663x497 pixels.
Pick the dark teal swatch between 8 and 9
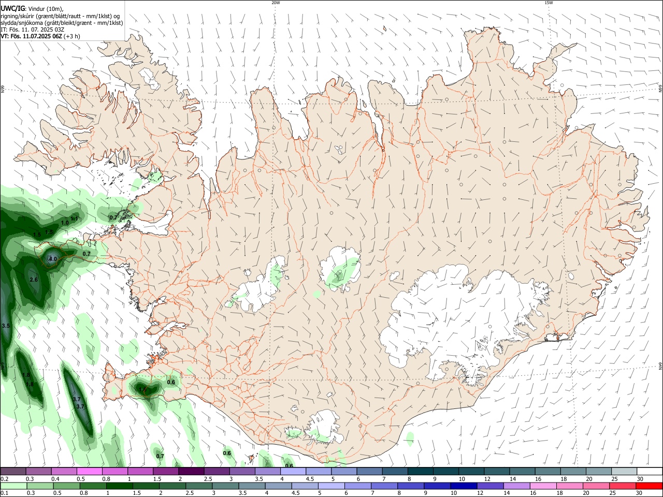(420, 472)
